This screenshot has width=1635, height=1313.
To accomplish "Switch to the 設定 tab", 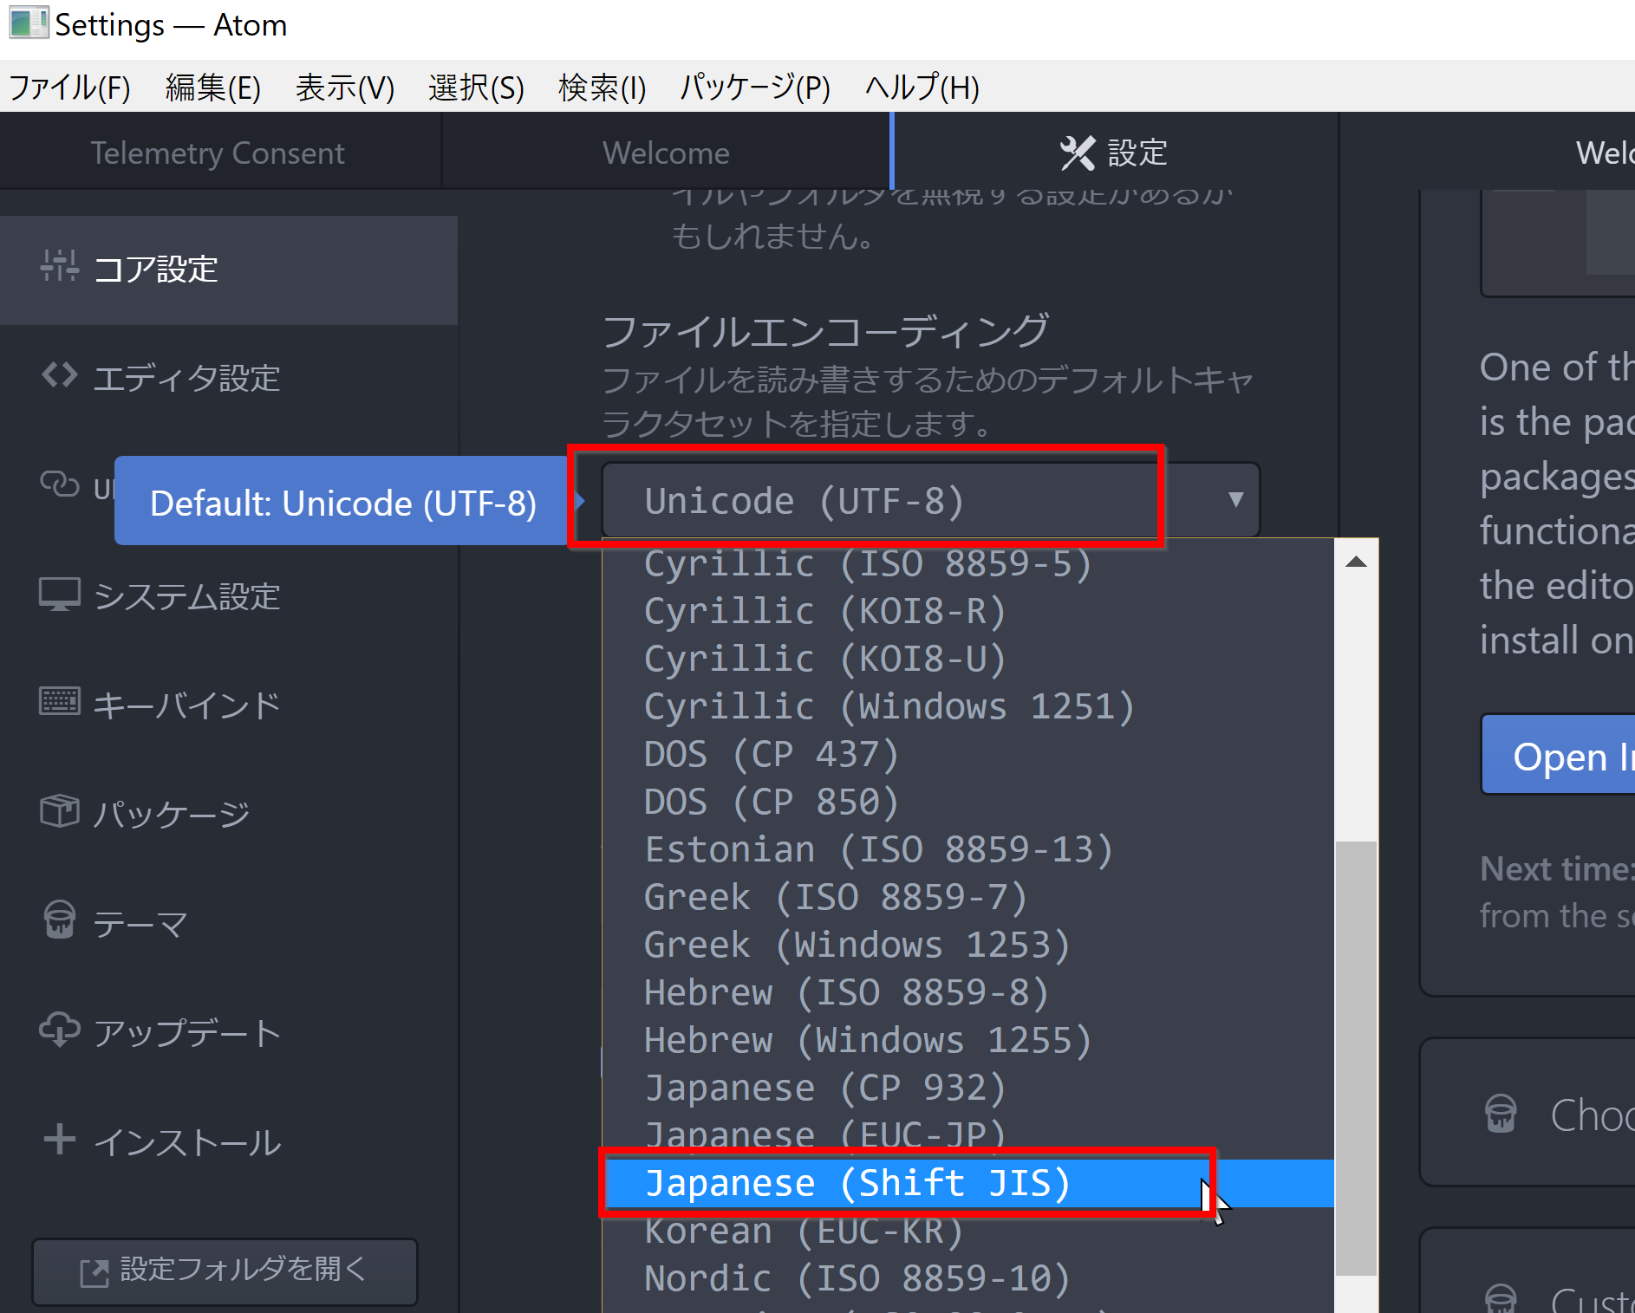I will (x=1115, y=153).
